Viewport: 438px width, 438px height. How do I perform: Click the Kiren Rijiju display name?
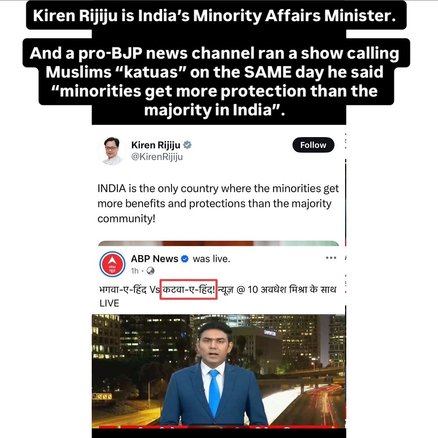pos(156,145)
